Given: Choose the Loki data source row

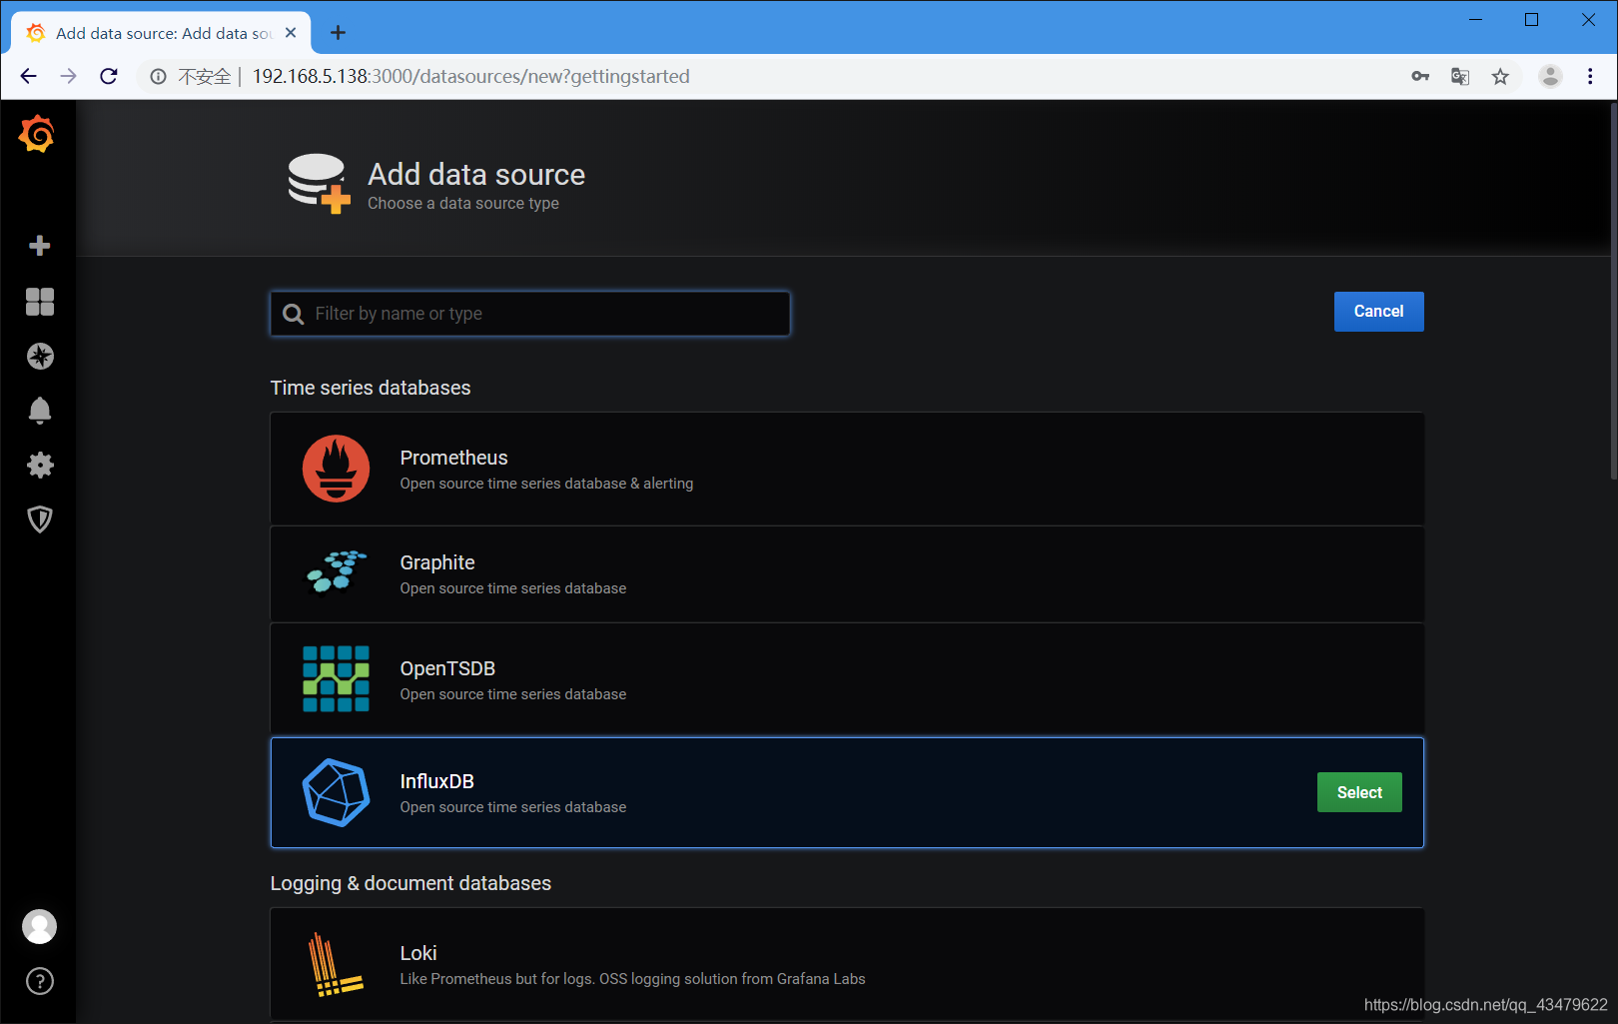Looking at the screenshot, I should 847,964.
